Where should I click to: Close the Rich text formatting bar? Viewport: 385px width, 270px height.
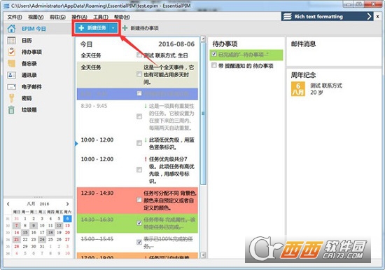377,17
